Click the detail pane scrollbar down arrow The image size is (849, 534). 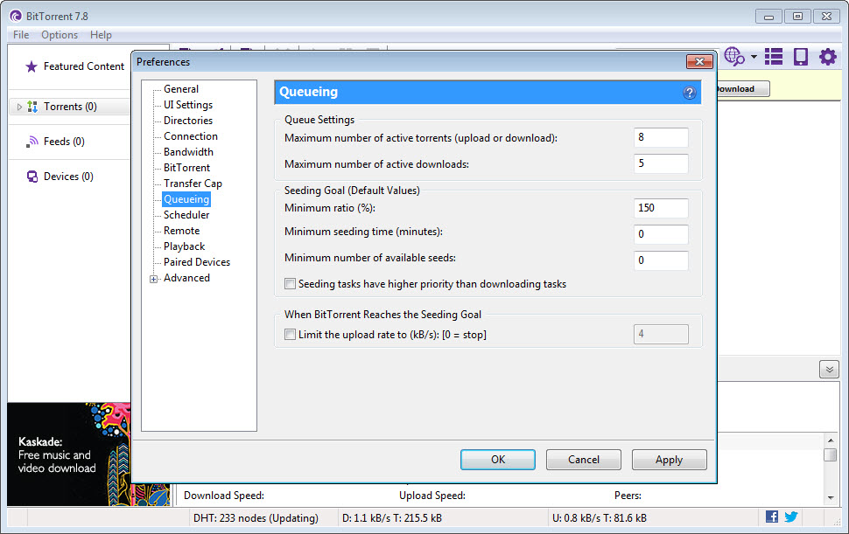click(x=831, y=498)
